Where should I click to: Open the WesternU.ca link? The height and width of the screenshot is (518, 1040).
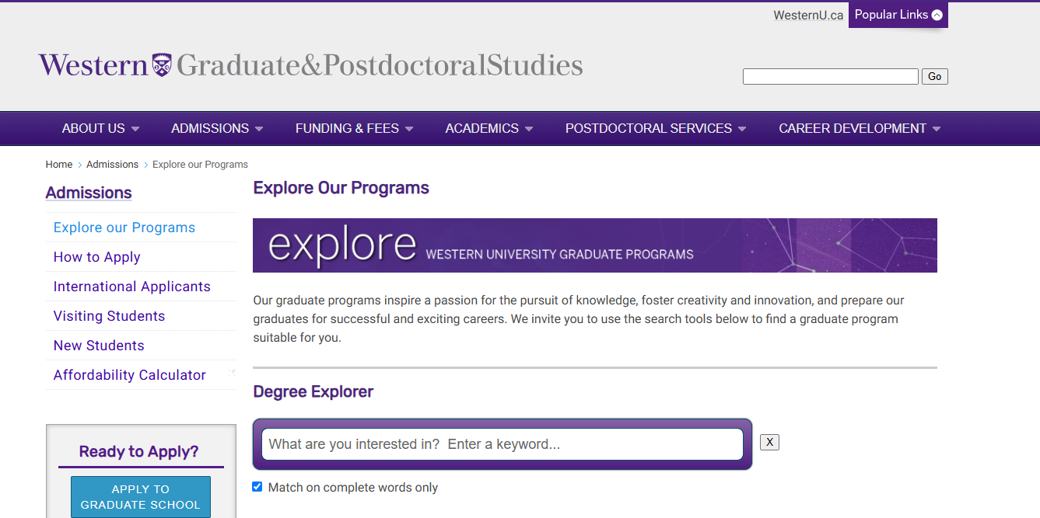click(808, 16)
